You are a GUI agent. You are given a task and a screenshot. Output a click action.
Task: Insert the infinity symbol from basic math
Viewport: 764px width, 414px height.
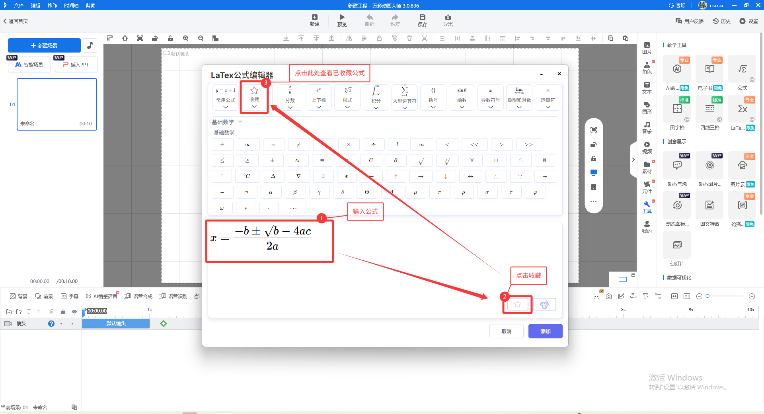248,145
